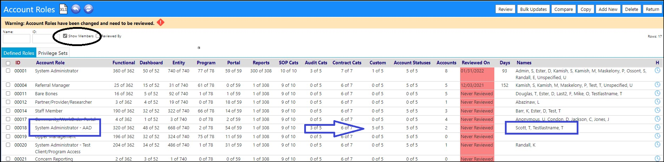Select checkbox for role 00020
The height and width of the screenshot is (162, 664).
[8, 145]
